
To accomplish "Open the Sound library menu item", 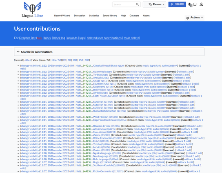I will click(110, 16).
